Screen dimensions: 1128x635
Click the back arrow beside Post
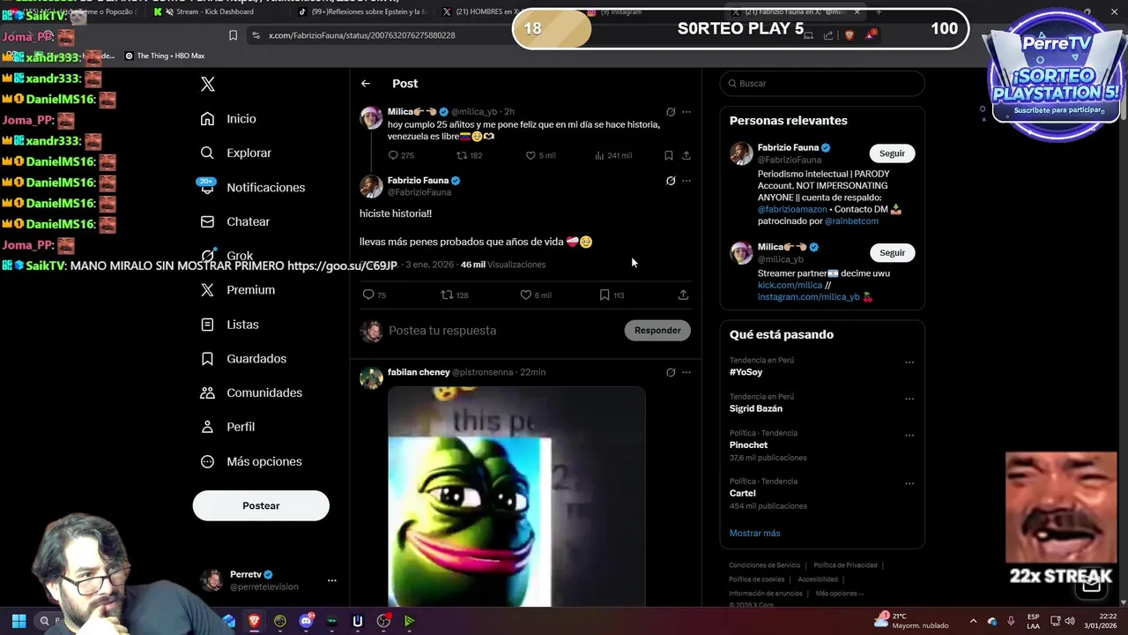tap(366, 83)
